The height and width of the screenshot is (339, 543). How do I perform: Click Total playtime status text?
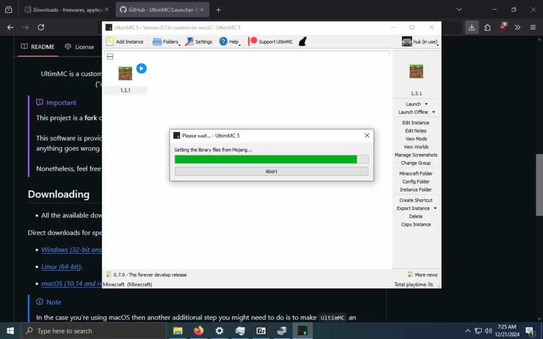pyautogui.click(x=414, y=284)
